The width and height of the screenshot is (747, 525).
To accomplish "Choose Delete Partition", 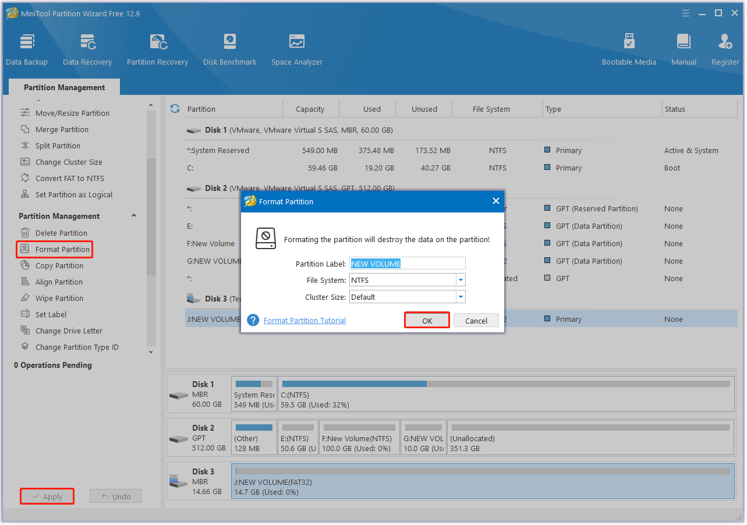I will [x=61, y=233].
